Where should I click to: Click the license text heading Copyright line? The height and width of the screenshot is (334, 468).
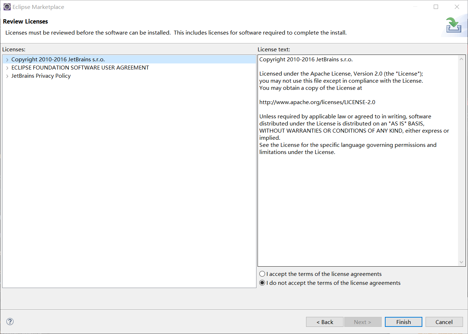(x=306, y=60)
